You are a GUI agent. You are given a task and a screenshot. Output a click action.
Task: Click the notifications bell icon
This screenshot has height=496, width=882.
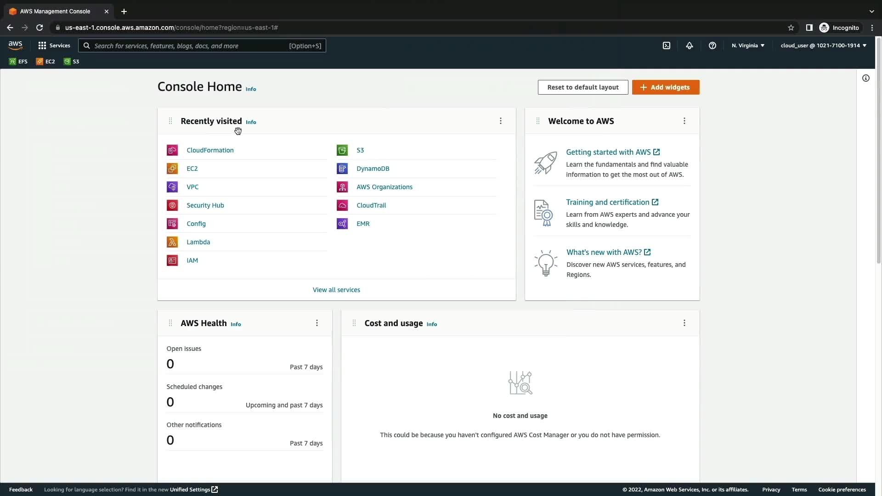689,45
